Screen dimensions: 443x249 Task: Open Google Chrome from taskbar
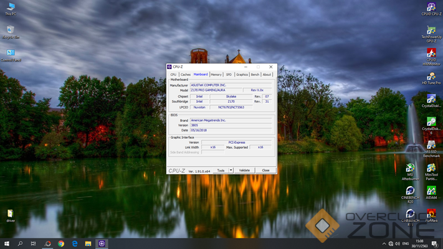[61, 243]
